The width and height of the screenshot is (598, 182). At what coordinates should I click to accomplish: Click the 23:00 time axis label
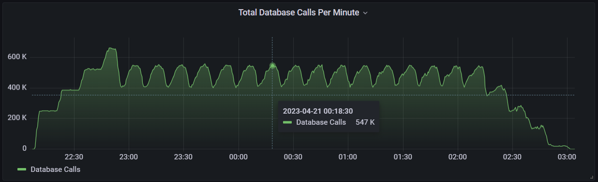(x=128, y=157)
